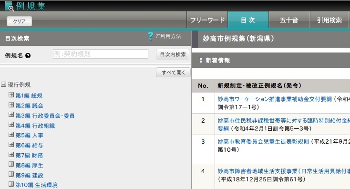Switch to the フリーワード tab
The width and height of the screenshot is (350, 189).
click(207, 20)
